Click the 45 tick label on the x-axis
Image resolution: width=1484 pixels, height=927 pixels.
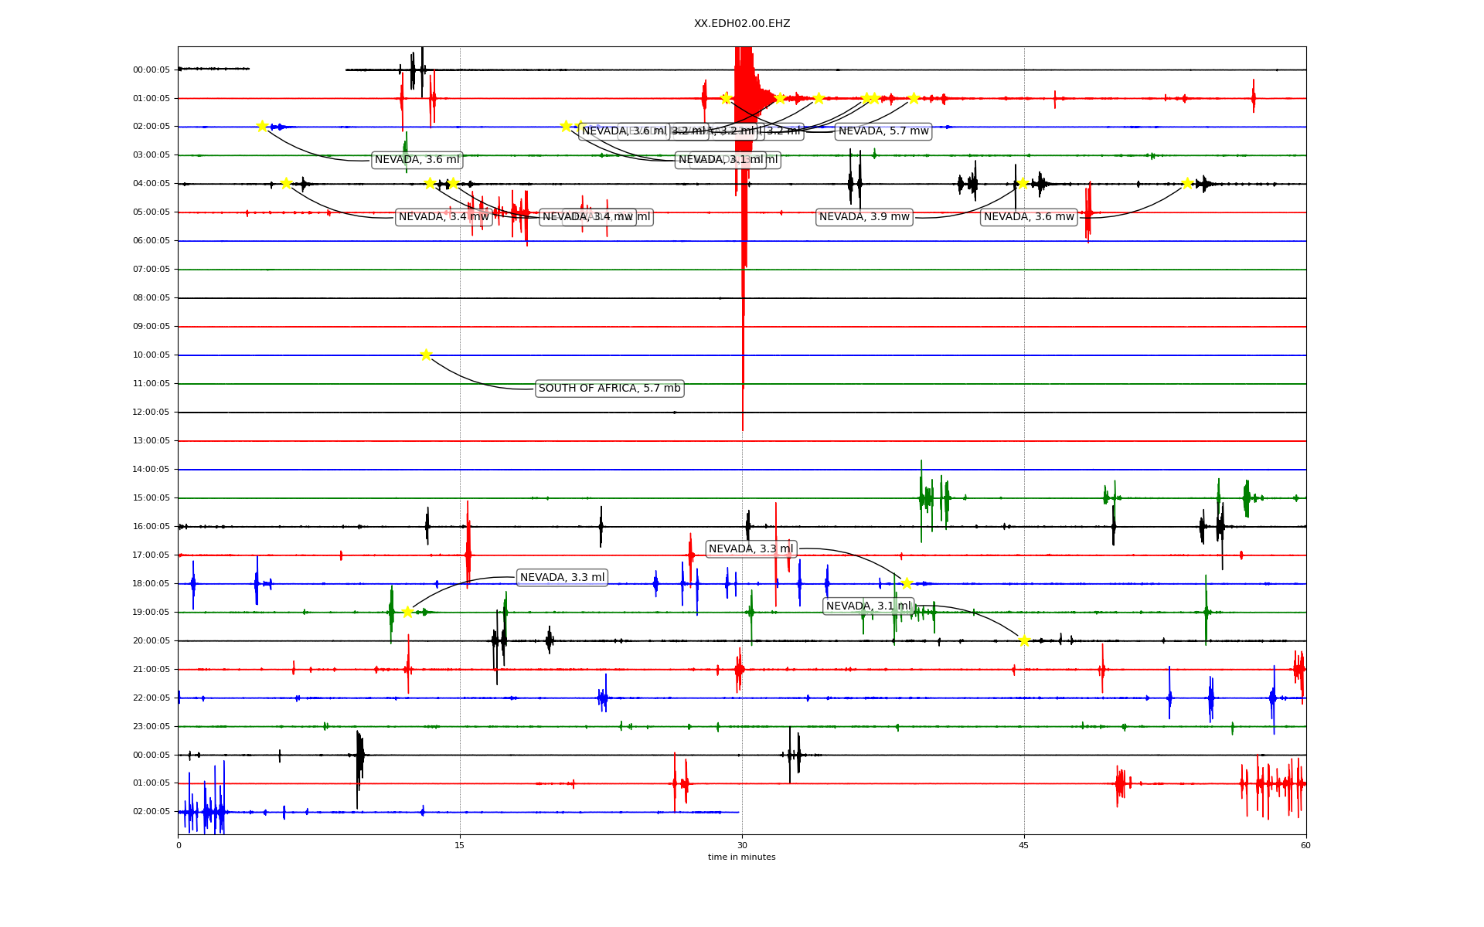1024,845
